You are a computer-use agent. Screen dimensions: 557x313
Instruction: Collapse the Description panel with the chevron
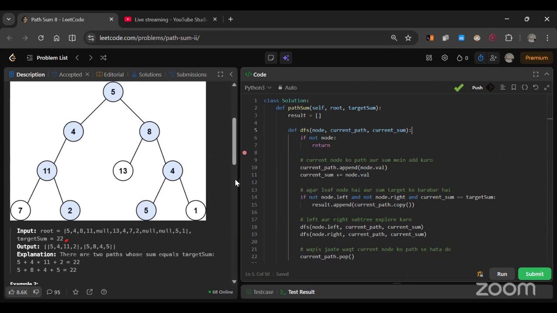click(x=232, y=74)
